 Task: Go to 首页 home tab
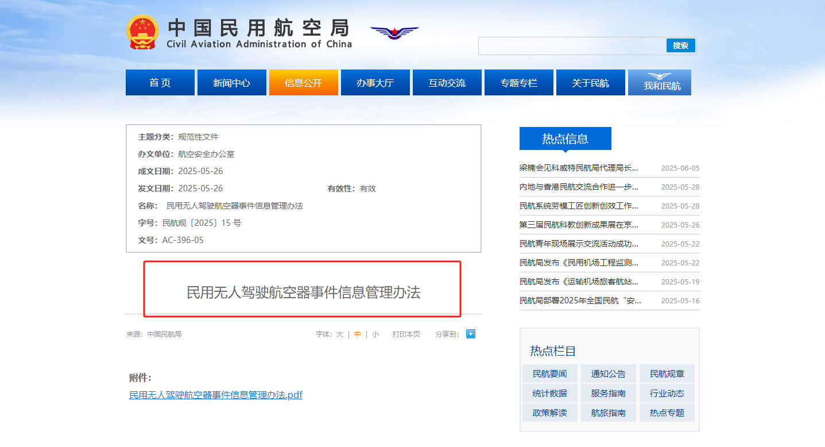160,83
